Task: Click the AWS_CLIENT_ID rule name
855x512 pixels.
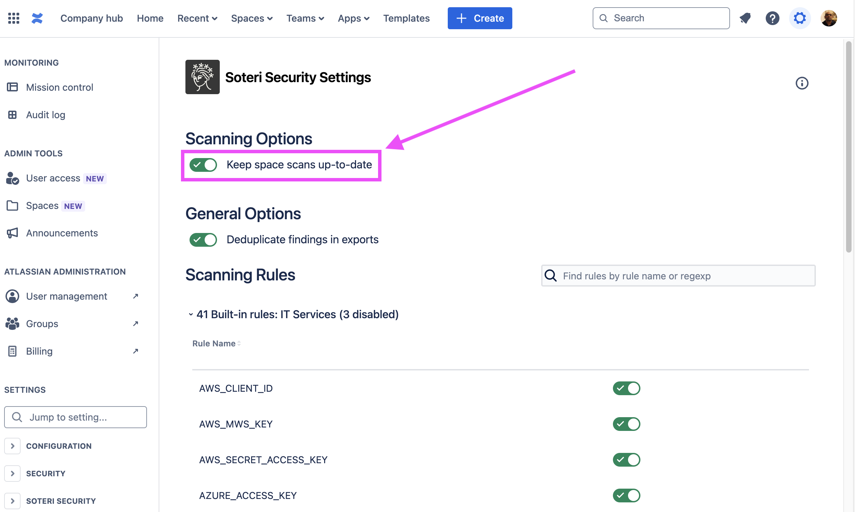Action: click(x=236, y=389)
